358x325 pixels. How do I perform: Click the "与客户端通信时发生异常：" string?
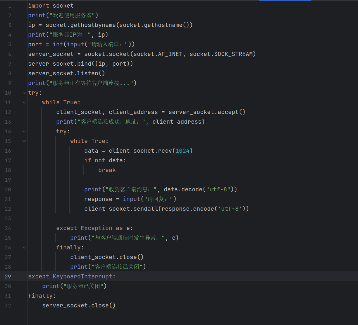(128, 238)
